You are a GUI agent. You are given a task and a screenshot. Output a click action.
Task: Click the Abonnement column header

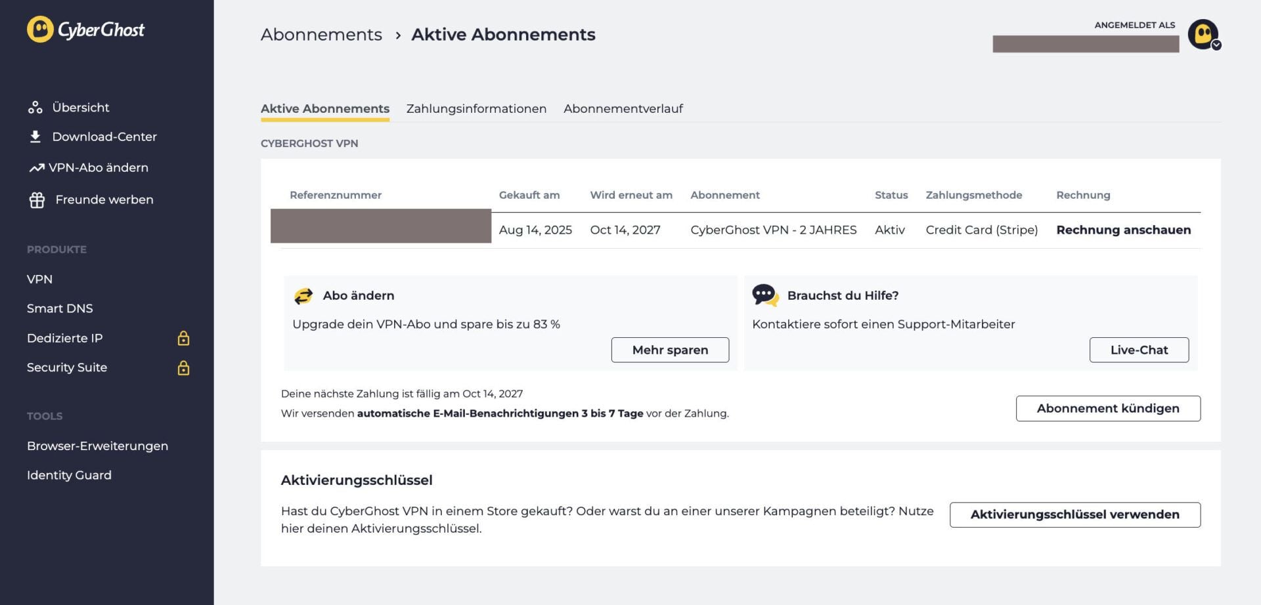[725, 195]
